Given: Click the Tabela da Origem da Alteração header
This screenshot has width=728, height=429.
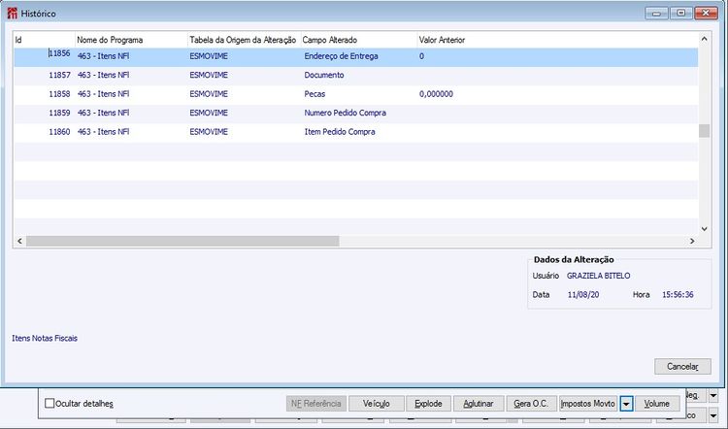Looking at the screenshot, I should pos(244,40).
